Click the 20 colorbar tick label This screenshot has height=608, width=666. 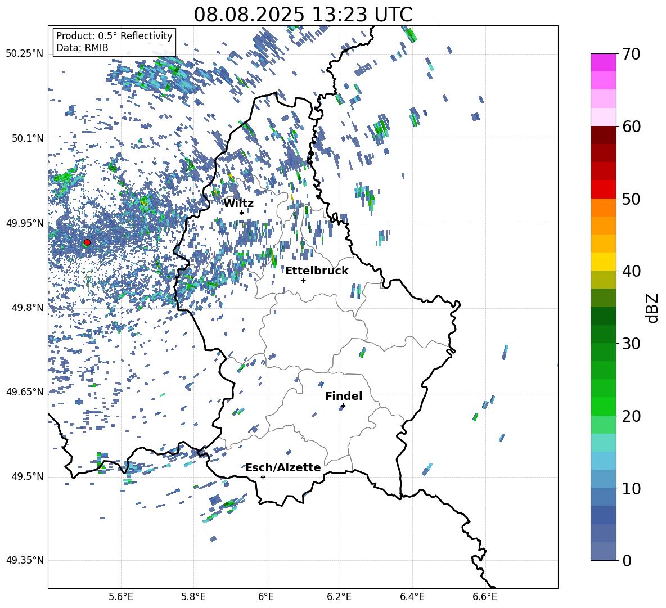(632, 416)
